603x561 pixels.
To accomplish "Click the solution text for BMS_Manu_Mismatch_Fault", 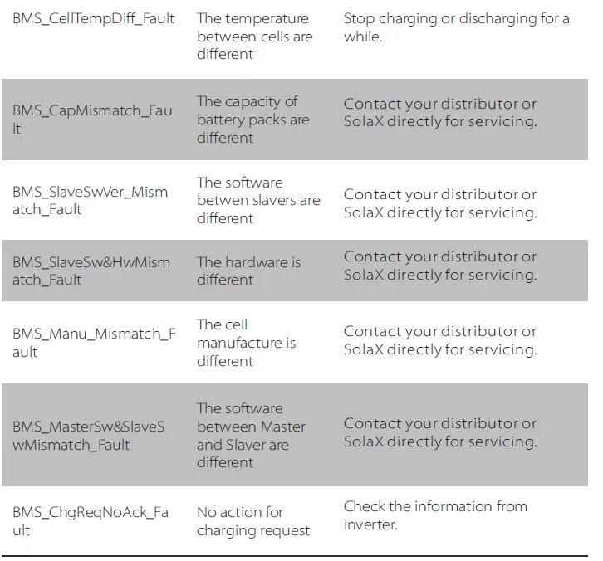I will coord(439,340).
